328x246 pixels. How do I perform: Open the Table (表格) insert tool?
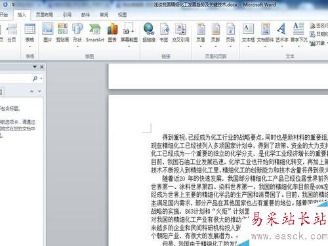pos(30,35)
